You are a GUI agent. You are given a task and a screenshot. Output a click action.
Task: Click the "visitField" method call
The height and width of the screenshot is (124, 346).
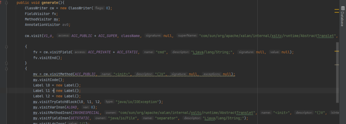pyautogui.click(x=60, y=52)
